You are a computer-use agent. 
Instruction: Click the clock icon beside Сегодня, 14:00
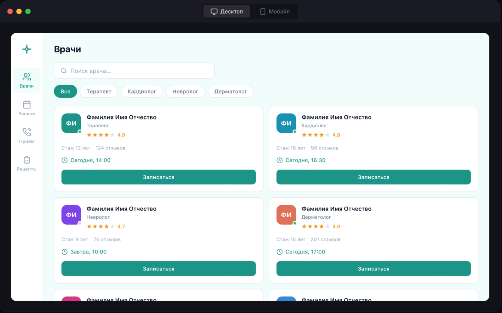click(64, 160)
